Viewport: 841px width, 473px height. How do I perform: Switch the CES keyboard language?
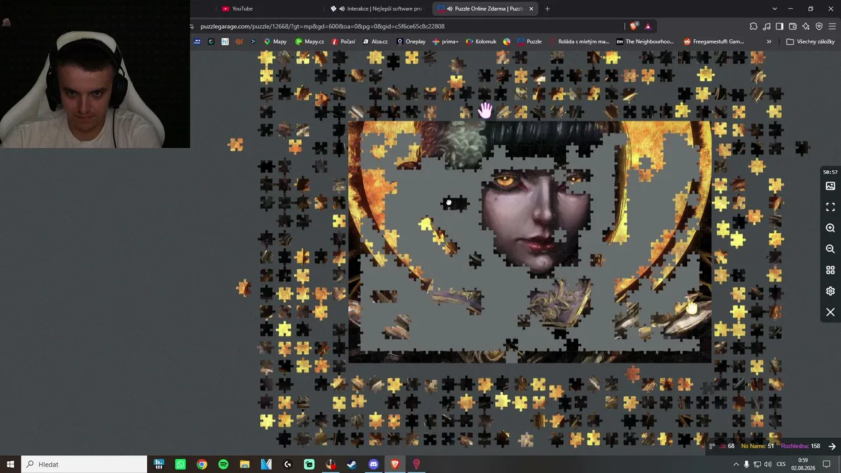(x=781, y=464)
